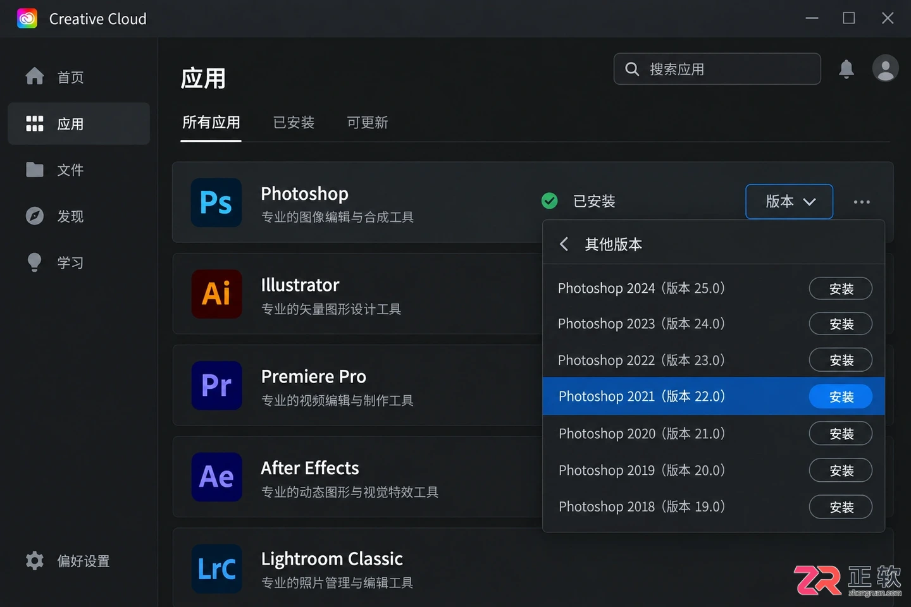Open the user account avatar
The width and height of the screenshot is (911, 607).
[x=886, y=68]
